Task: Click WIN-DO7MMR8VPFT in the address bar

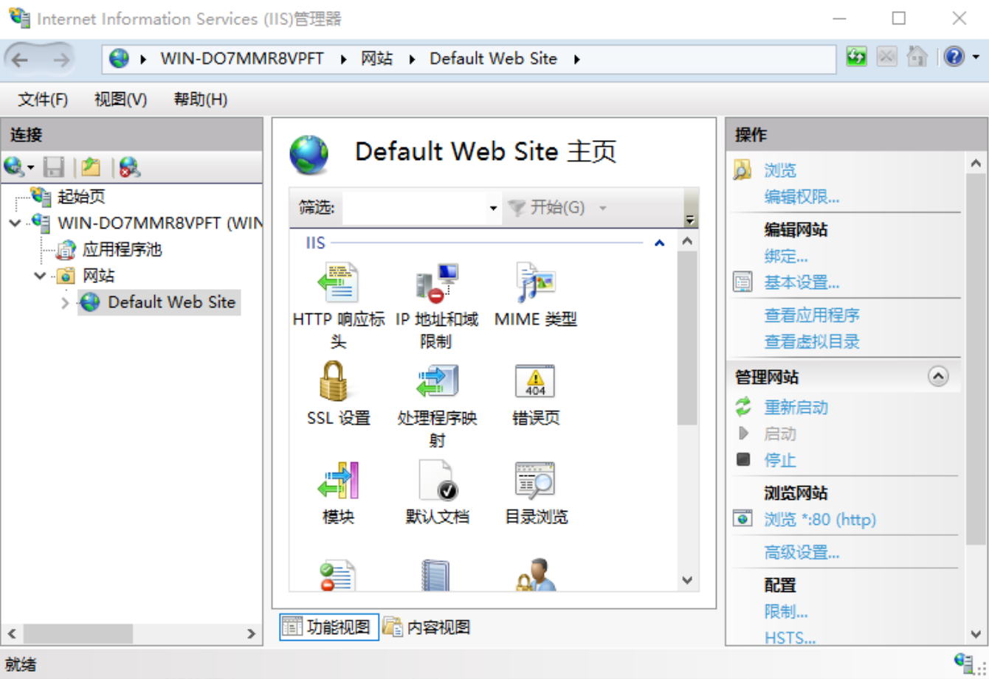Action: click(242, 59)
